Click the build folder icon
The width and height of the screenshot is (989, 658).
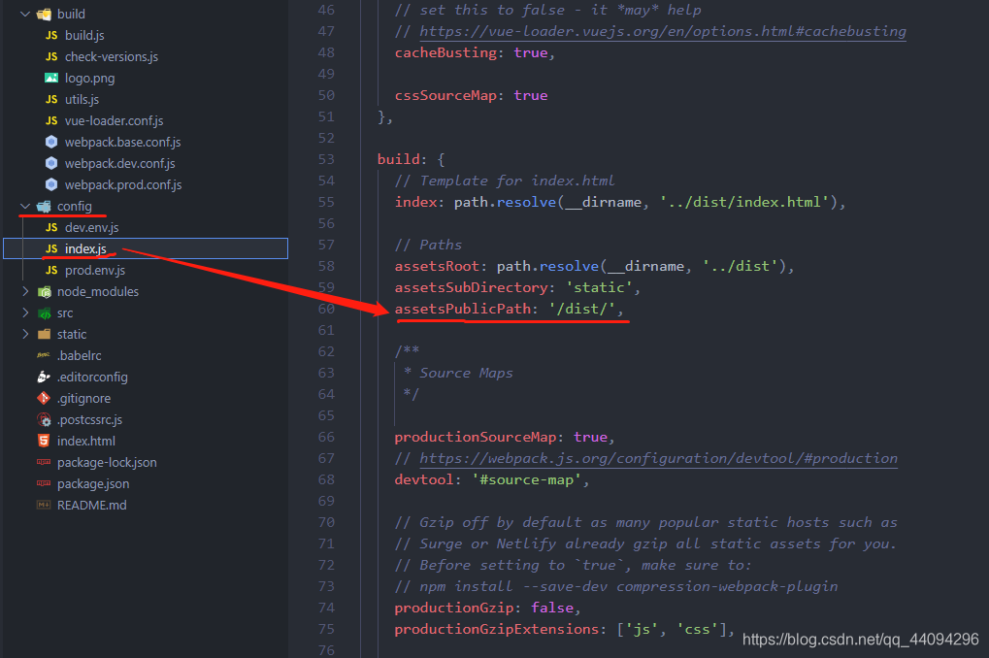[44, 14]
